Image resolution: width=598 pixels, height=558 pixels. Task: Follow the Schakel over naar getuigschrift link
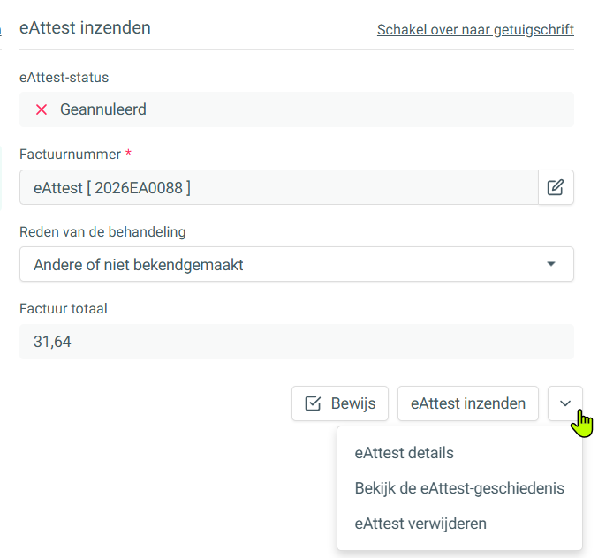point(475,30)
